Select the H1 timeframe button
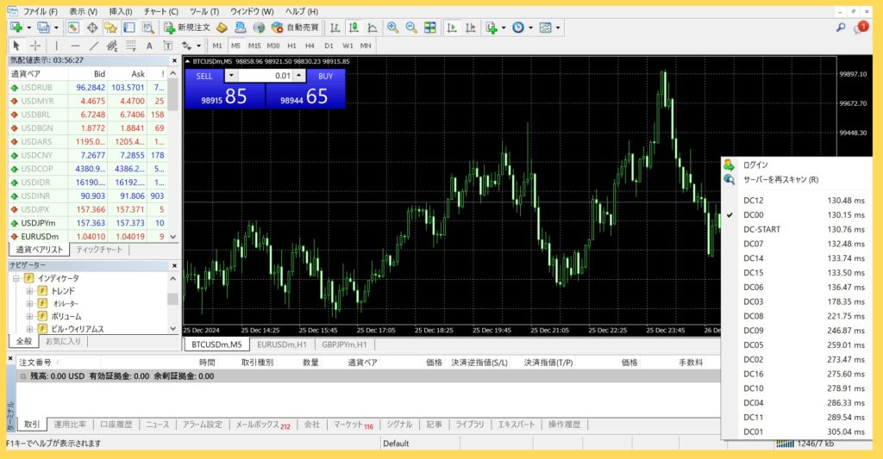This screenshot has width=883, height=459. pos(291,45)
